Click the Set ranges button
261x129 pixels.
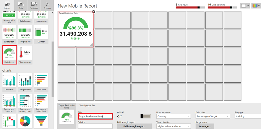click(205, 126)
